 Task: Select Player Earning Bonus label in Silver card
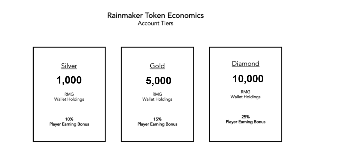[x=69, y=124]
